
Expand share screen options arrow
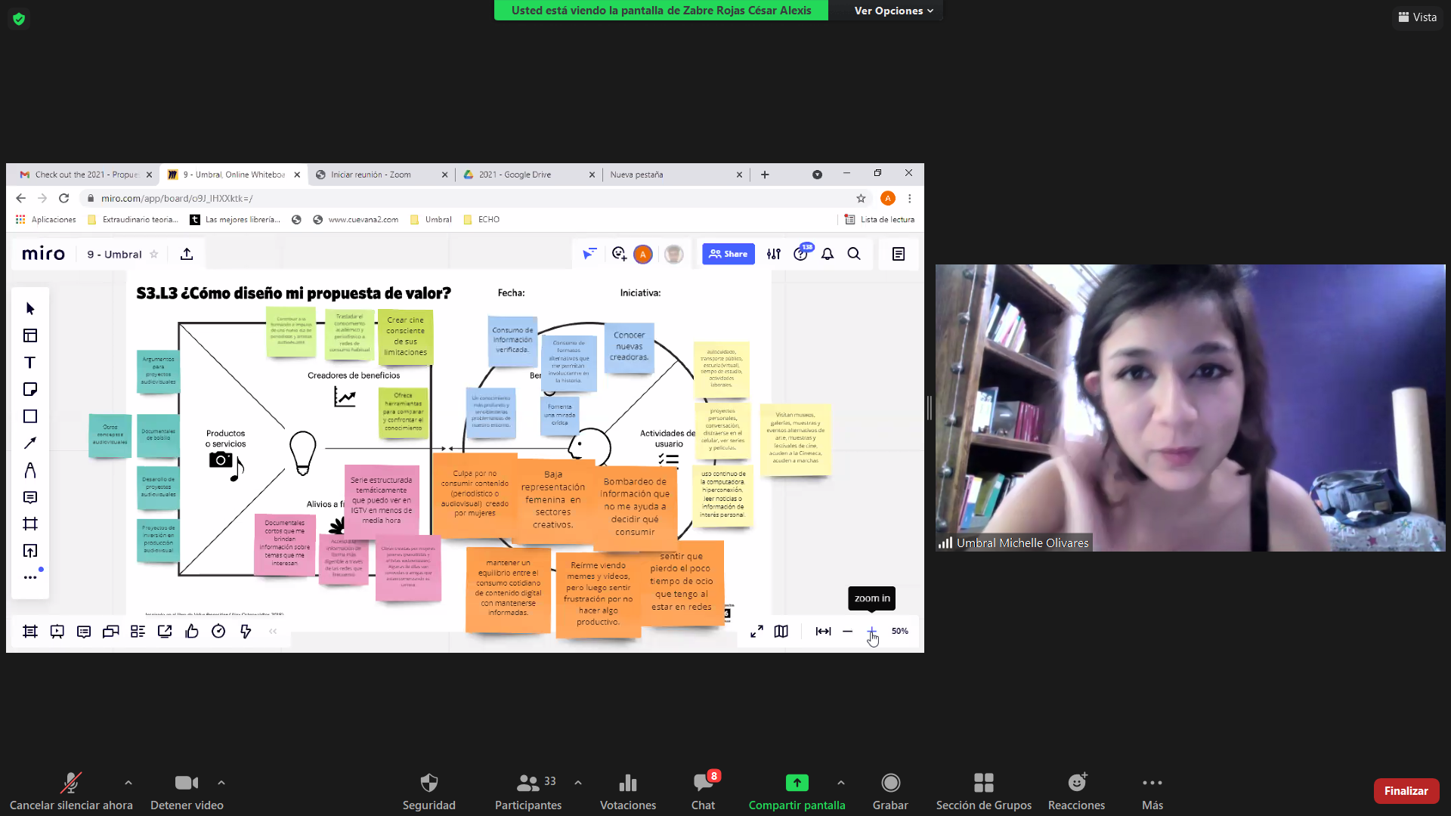(841, 783)
